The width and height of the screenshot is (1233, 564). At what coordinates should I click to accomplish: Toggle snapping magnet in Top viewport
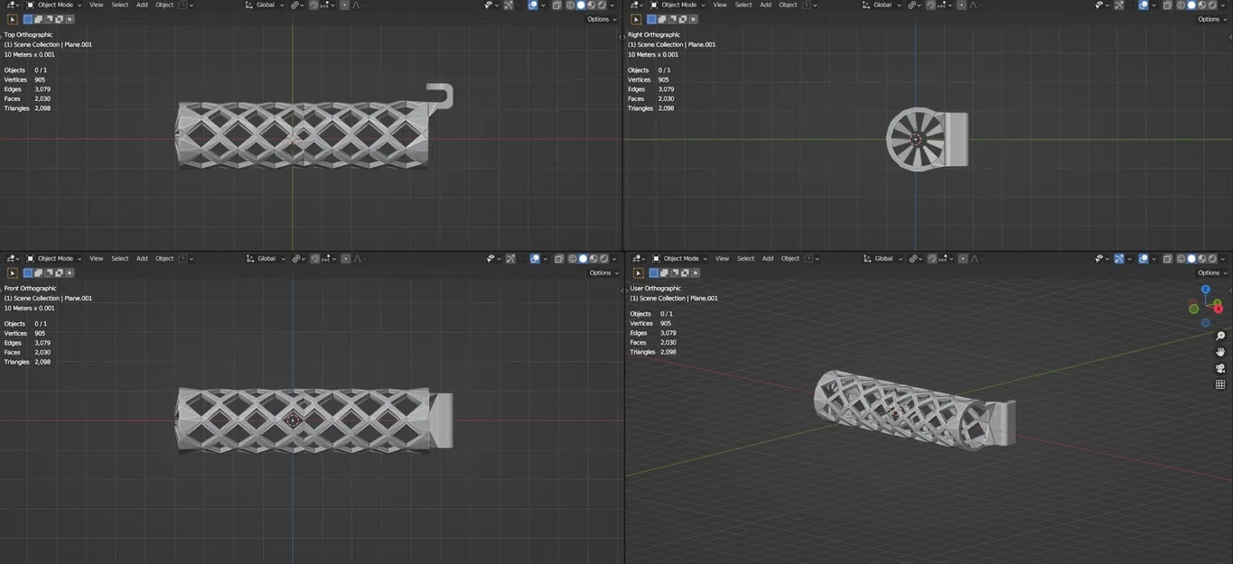pos(313,5)
